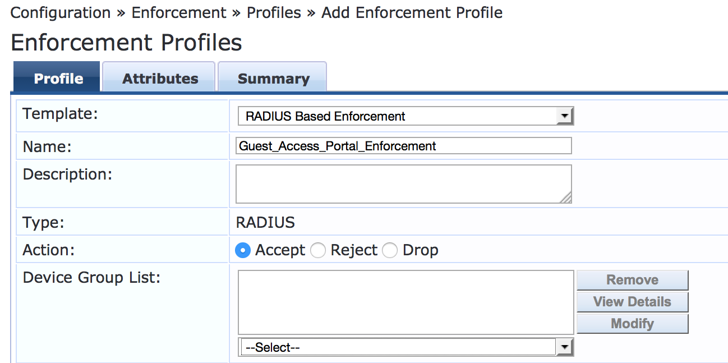Switch to the Attributes tab

[x=160, y=79]
